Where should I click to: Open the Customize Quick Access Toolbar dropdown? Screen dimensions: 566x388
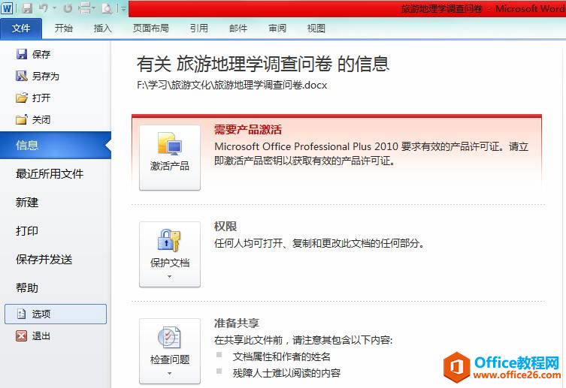point(123,8)
